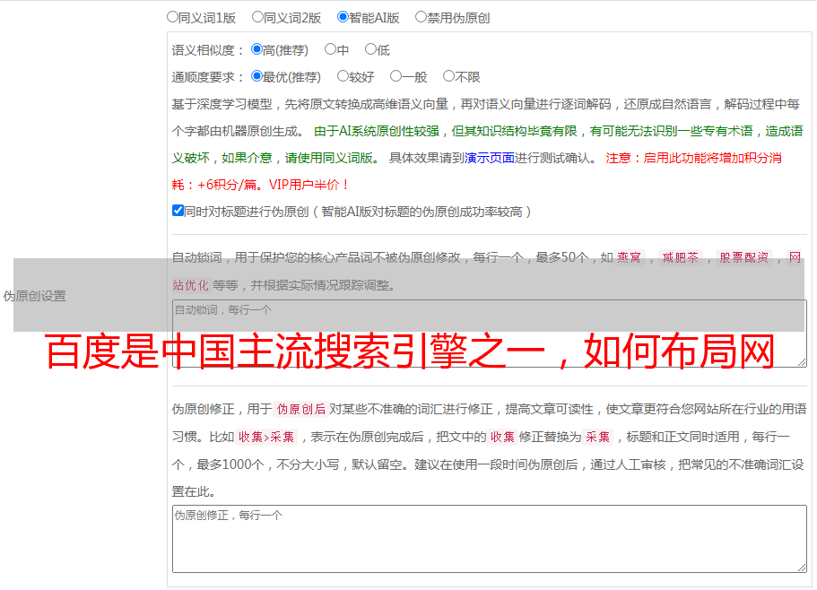Click the green 由于AI系统原创性较强 notice text

pyautogui.click(x=487, y=144)
